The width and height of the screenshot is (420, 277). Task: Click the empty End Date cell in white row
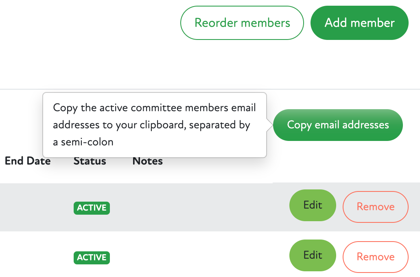(28, 257)
